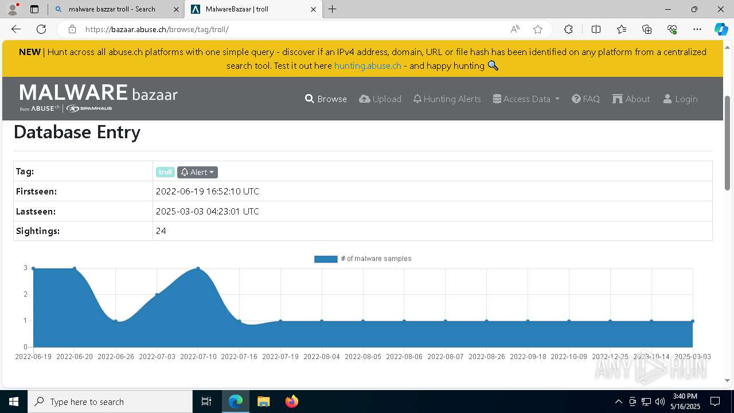Open the Edge profile avatar icon
Screen dimensions: 734x413
click(13, 9)
